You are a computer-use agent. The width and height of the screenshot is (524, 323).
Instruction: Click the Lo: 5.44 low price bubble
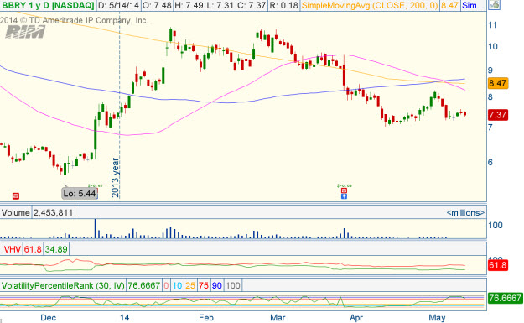tap(80, 193)
